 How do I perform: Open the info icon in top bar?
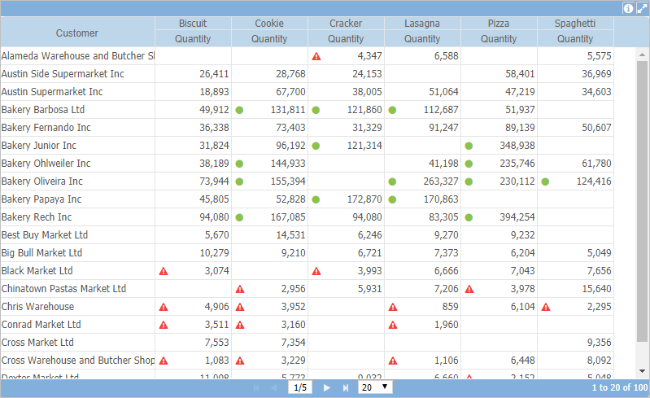click(628, 8)
